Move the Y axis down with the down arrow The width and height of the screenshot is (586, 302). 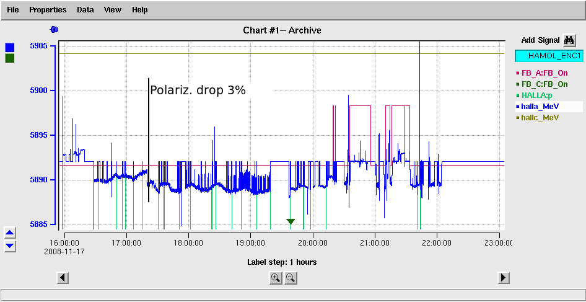pos(10,246)
